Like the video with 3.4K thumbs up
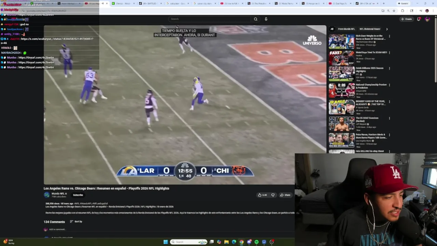The height and width of the screenshot is (246, 437). point(263,195)
